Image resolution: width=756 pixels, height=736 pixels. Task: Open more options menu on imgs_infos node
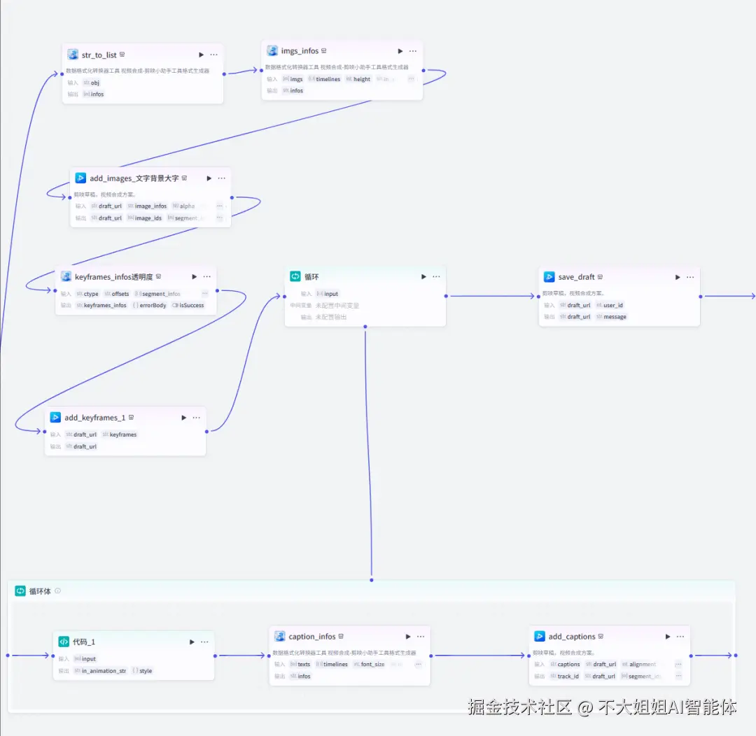(412, 50)
